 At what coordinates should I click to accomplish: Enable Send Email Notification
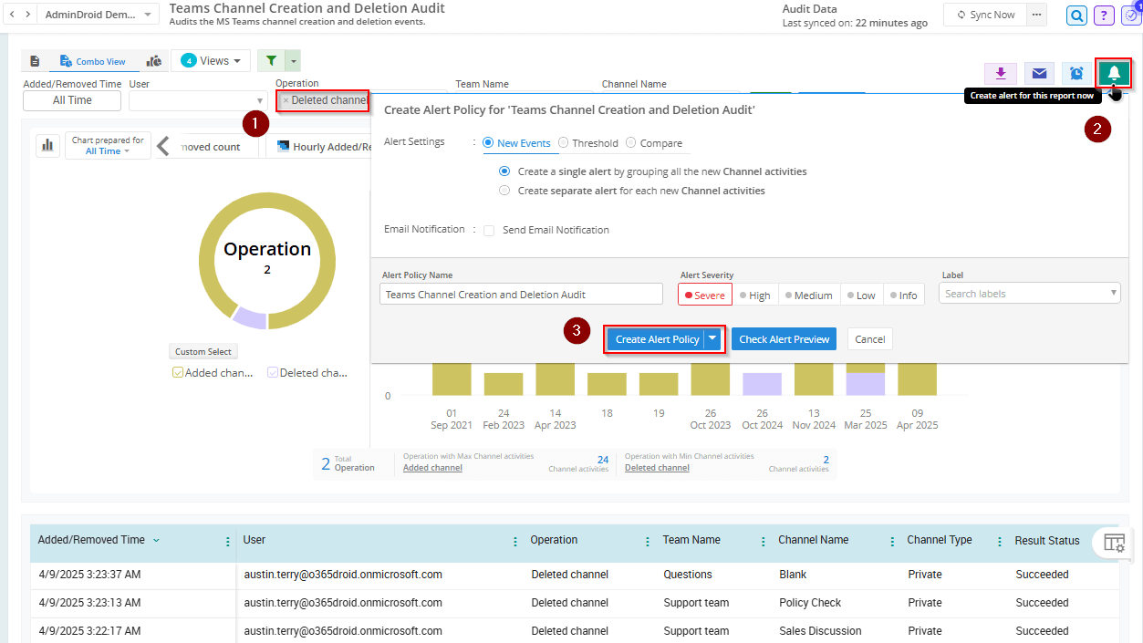coord(489,230)
